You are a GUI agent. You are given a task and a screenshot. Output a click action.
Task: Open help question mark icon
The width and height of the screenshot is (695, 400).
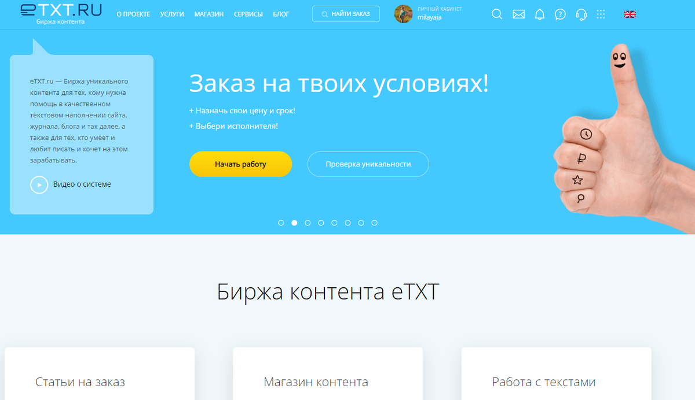pos(560,14)
